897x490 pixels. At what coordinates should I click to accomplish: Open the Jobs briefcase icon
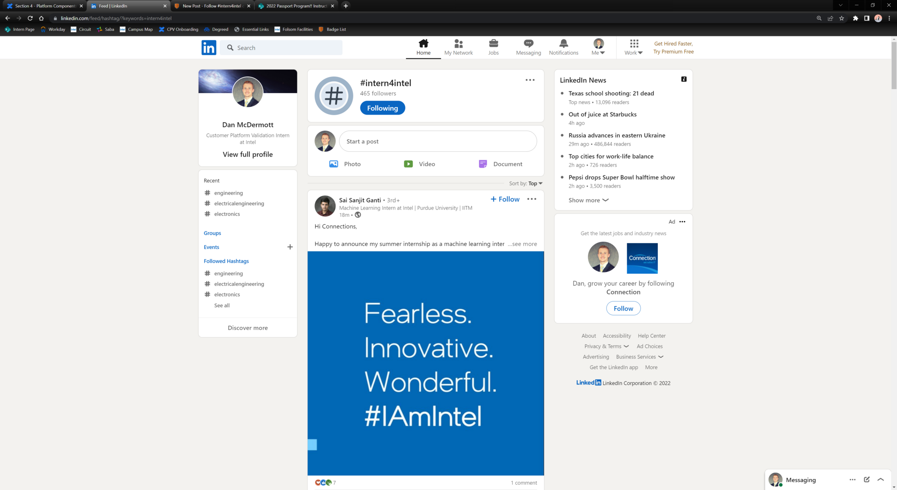493,47
